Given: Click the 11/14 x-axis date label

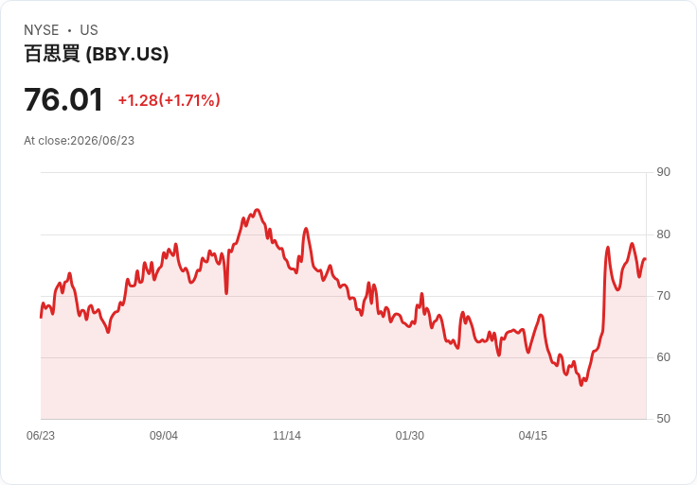Looking at the screenshot, I should click(x=287, y=436).
